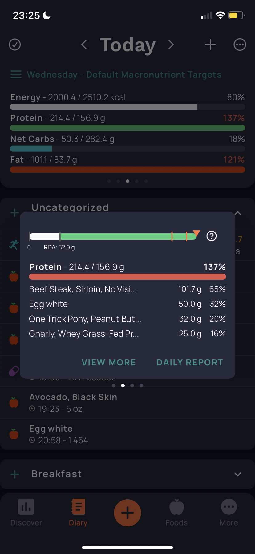Tap the plus icon beside Today
This screenshot has height=554, width=255.
(210, 45)
